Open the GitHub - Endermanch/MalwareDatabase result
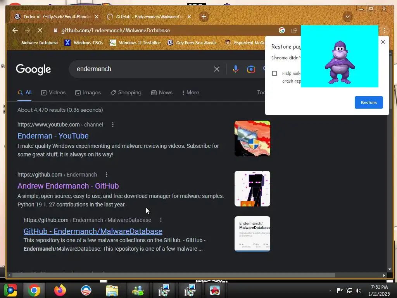Image resolution: width=397 pixels, height=298 pixels. pos(93,231)
